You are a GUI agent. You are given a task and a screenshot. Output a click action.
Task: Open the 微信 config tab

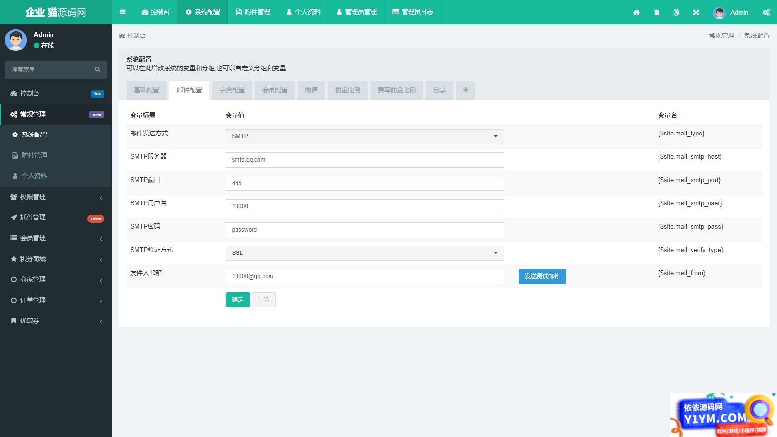[x=311, y=90]
